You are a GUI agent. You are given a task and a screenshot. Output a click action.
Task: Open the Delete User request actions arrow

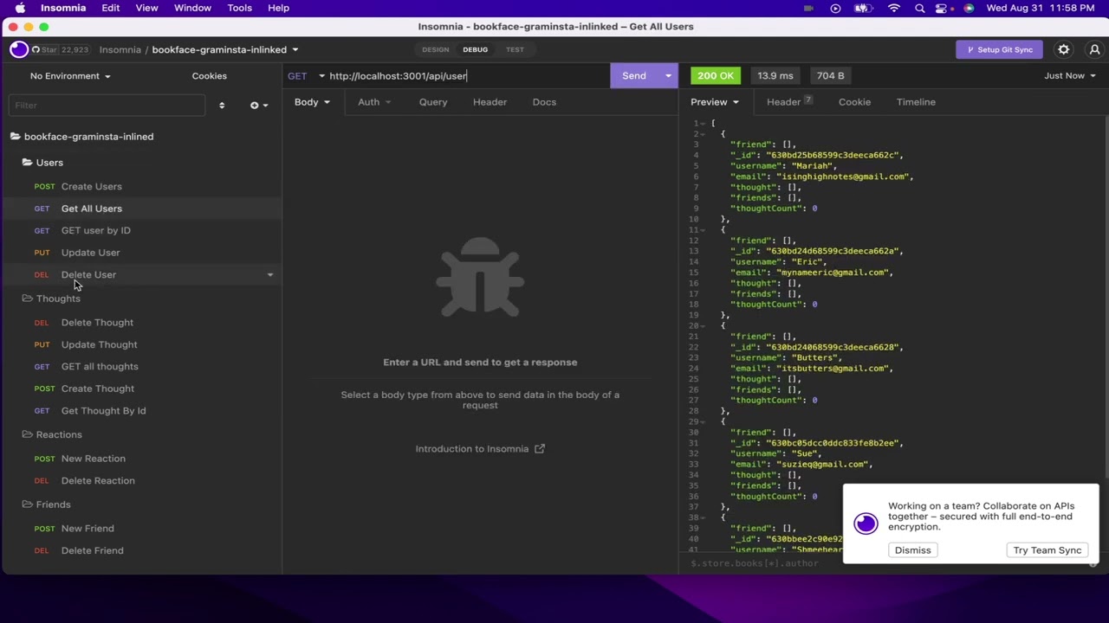click(x=270, y=275)
